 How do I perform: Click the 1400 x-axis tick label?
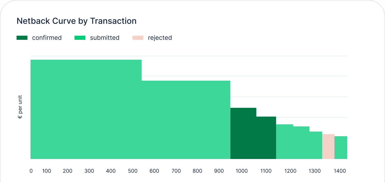pos(339,171)
